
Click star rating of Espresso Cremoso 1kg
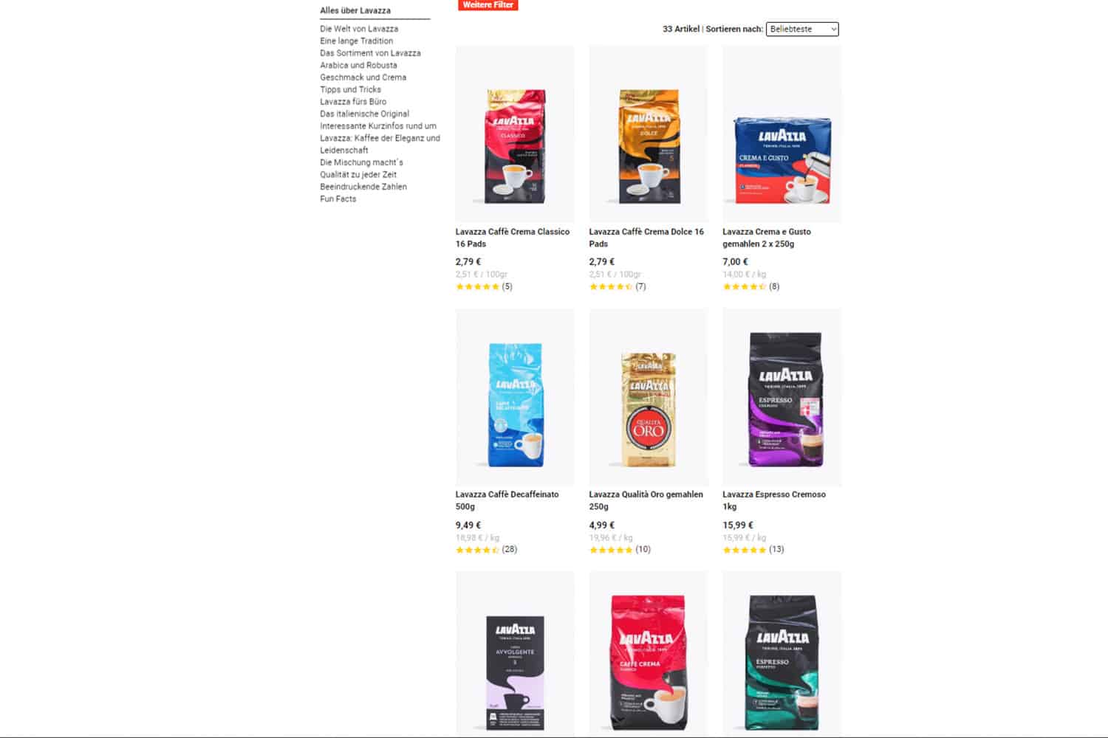pos(745,550)
